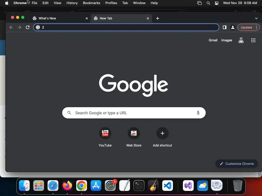The height and width of the screenshot is (196, 262).
Task: Click the Update button
Action: tap(246, 27)
